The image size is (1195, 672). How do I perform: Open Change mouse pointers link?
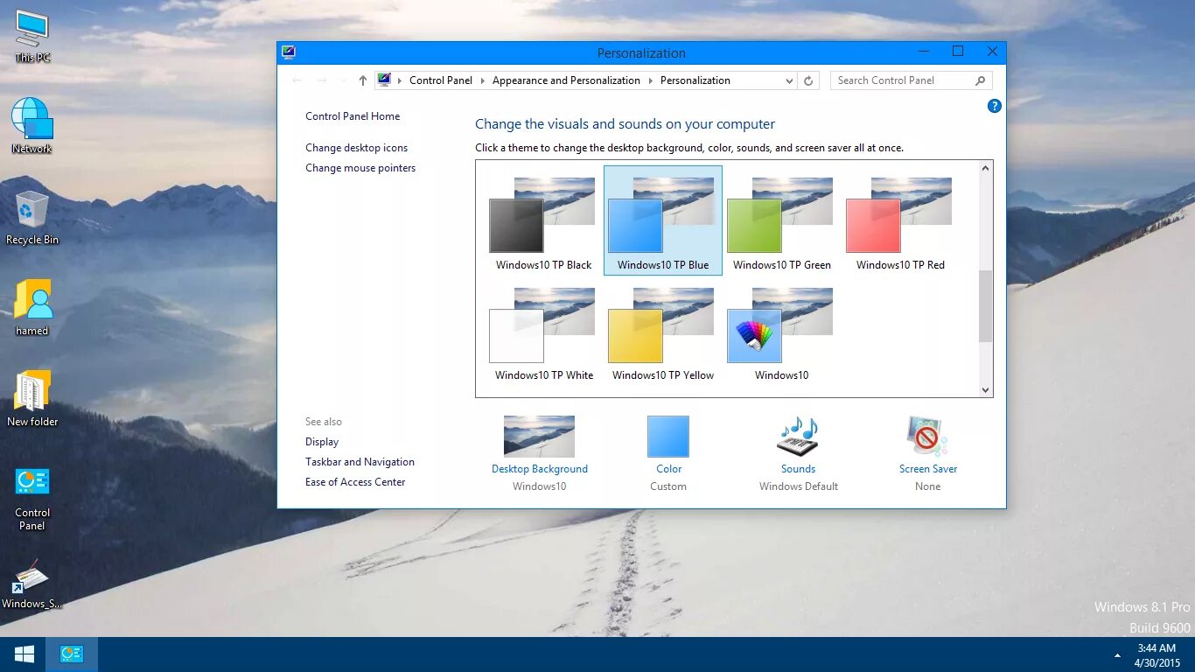[x=360, y=168]
